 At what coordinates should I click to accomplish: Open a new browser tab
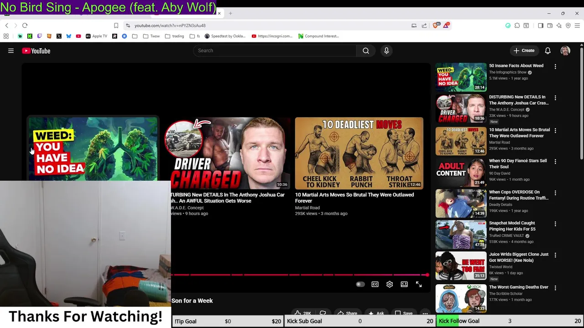230,13
